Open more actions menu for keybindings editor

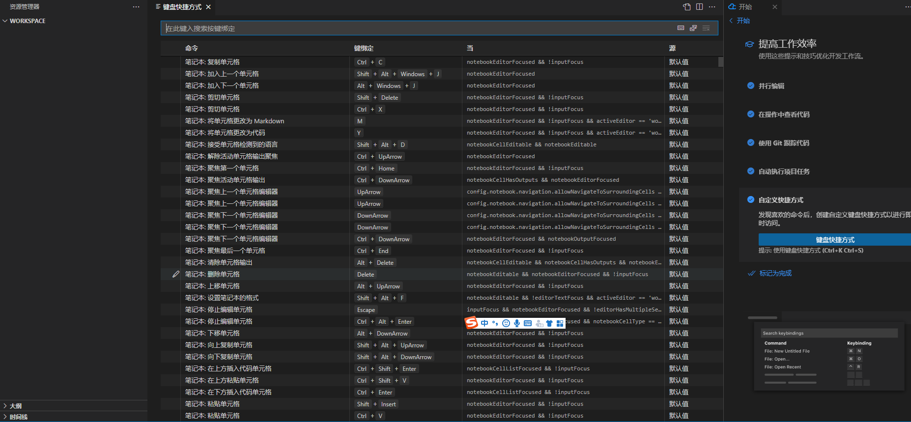[x=712, y=7]
